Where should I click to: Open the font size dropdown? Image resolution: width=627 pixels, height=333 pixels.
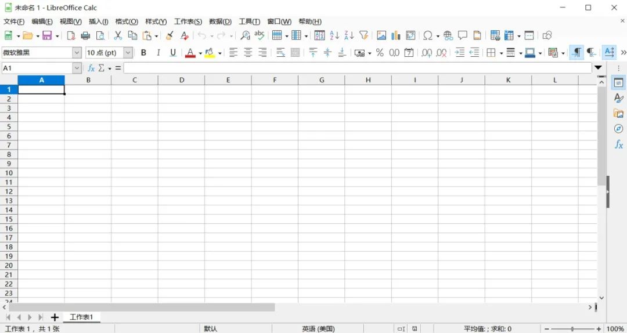coord(128,52)
